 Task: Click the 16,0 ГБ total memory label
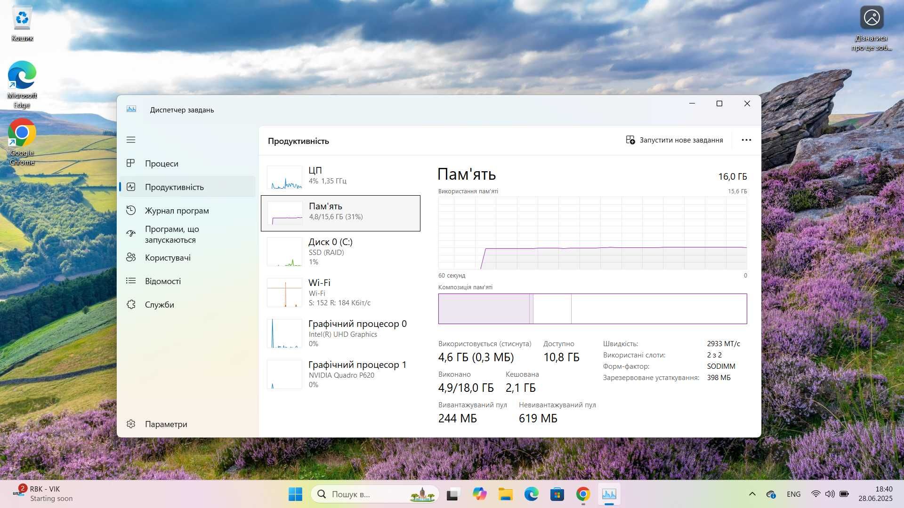(733, 177)
